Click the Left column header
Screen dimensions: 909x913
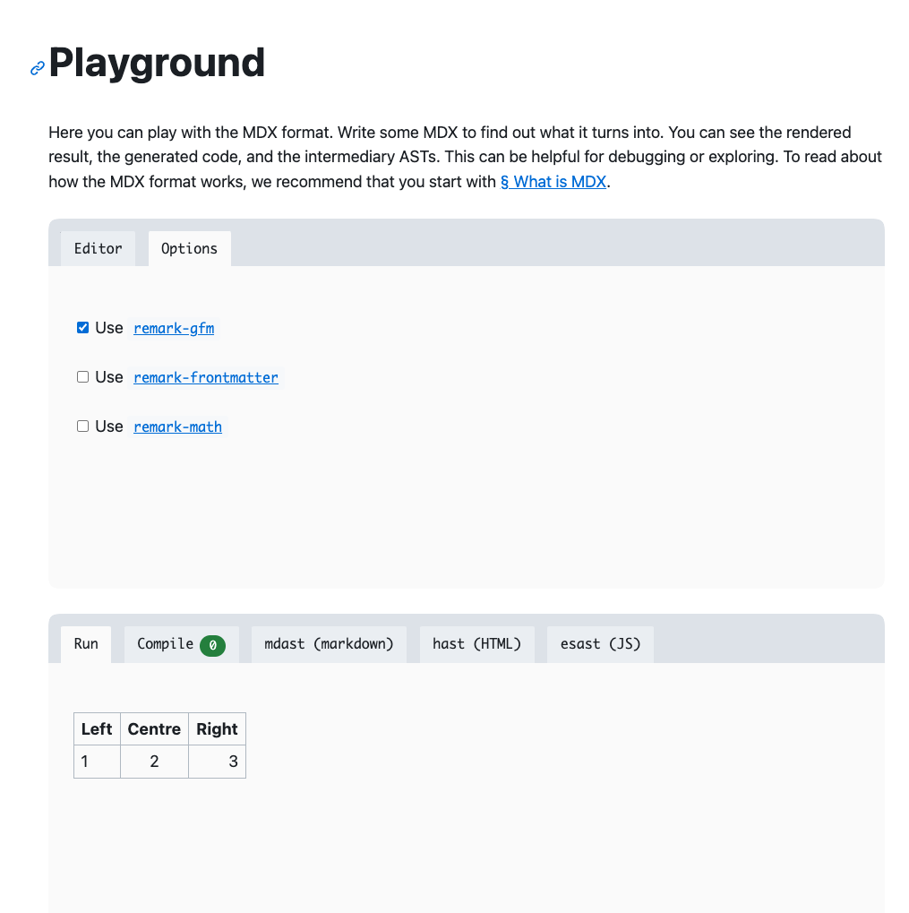(x=97, y=728)
